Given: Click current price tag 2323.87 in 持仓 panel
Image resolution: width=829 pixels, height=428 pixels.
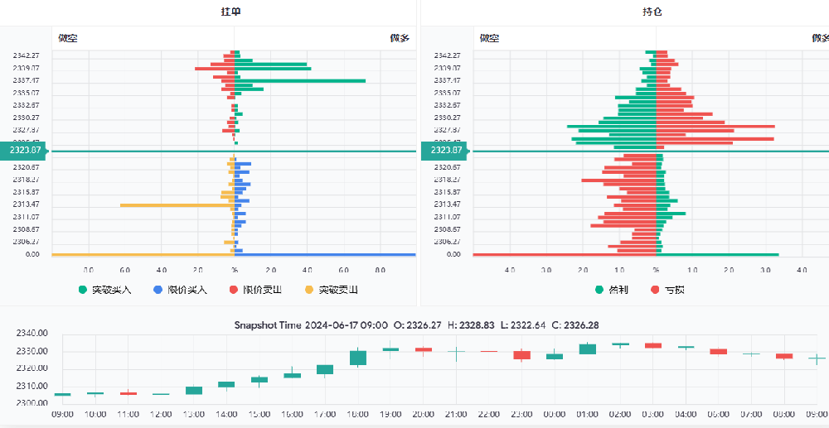Looking at the screenshot, I should point(445,151).
